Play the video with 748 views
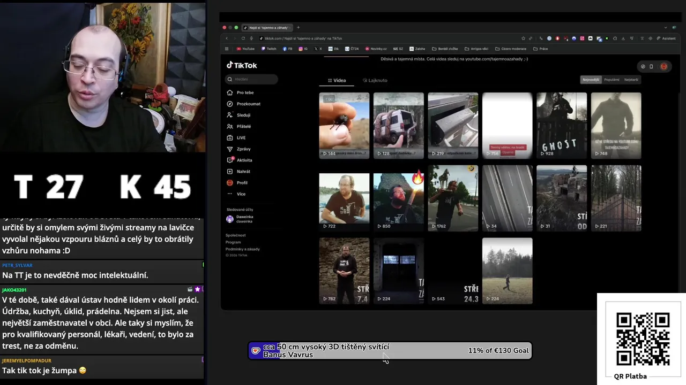 [x=616, y=126]
